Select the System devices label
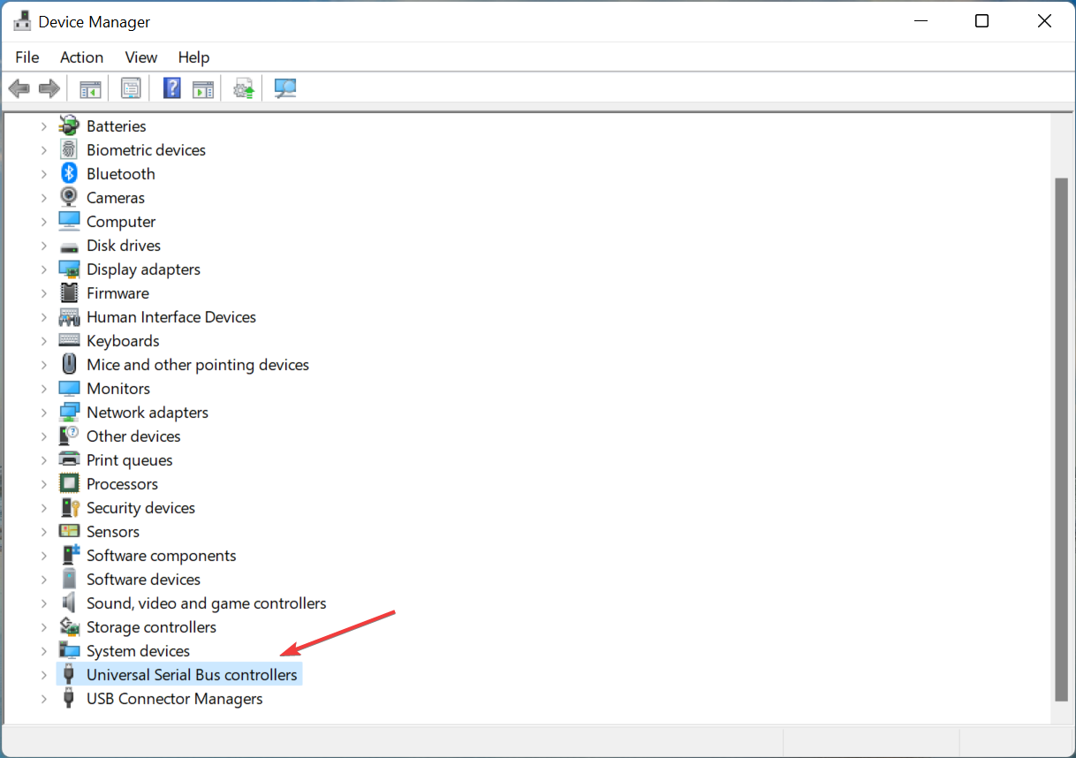This screenshot has height=758, width=1076. [138, 651]
